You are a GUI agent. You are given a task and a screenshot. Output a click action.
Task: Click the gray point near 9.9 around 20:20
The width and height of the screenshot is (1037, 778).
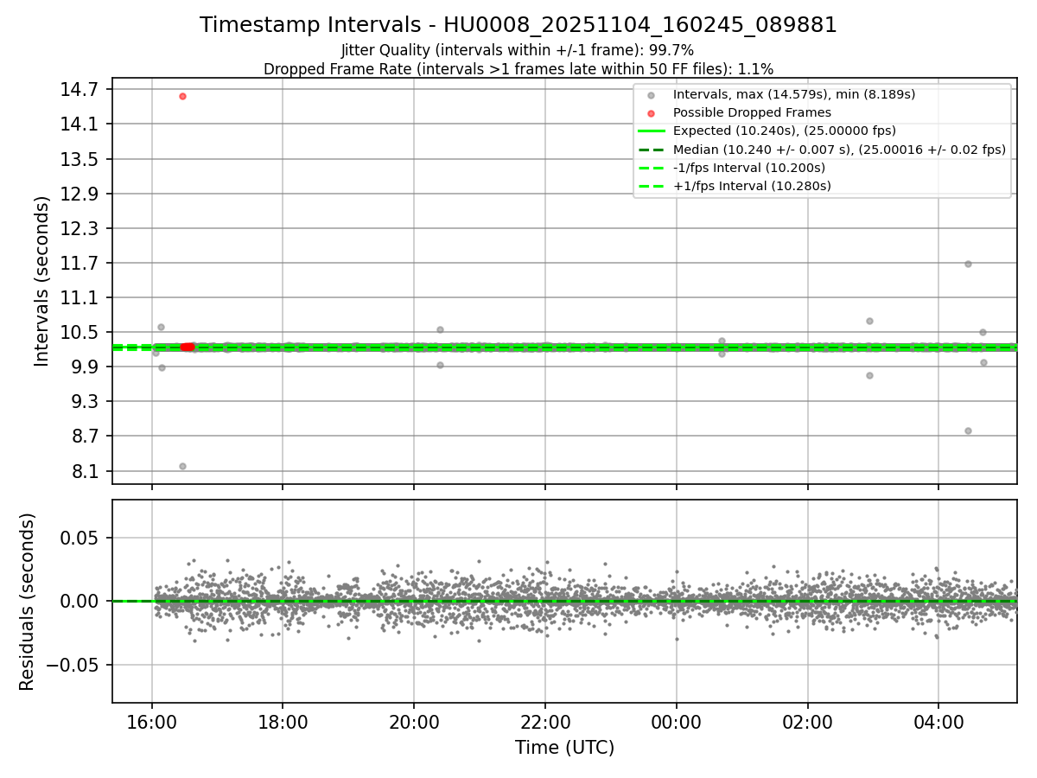click(440, 365)
